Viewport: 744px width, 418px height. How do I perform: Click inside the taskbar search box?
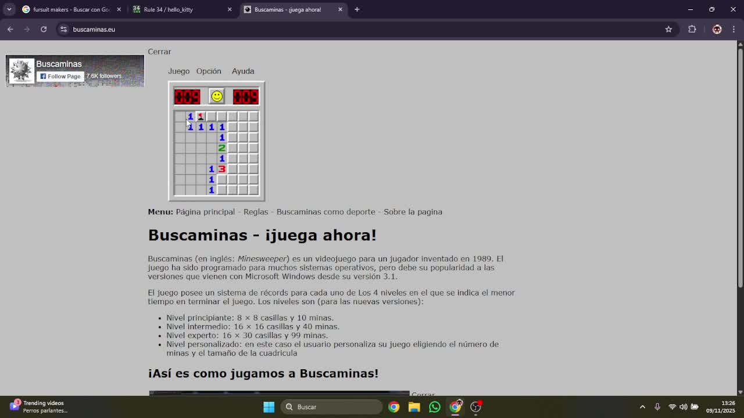(x=331, y=407)
